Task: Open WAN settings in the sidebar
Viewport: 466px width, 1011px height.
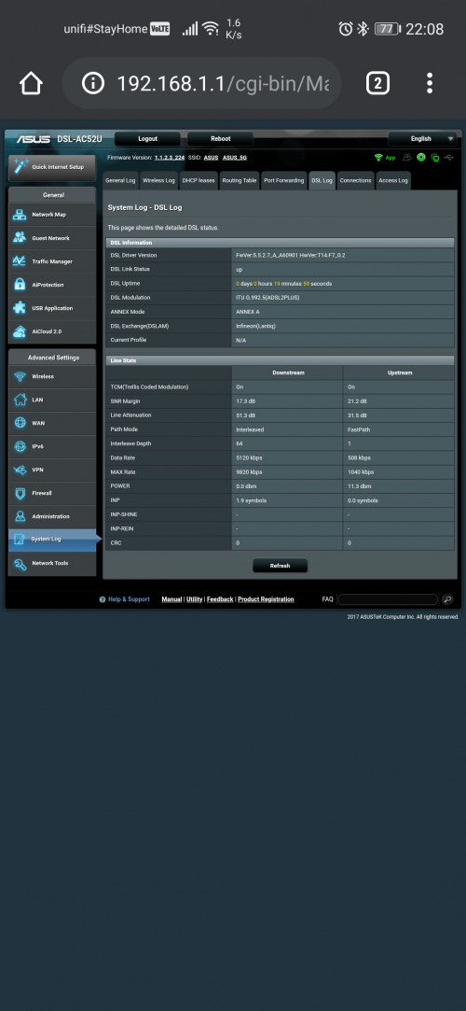Action: click(51, 423)
